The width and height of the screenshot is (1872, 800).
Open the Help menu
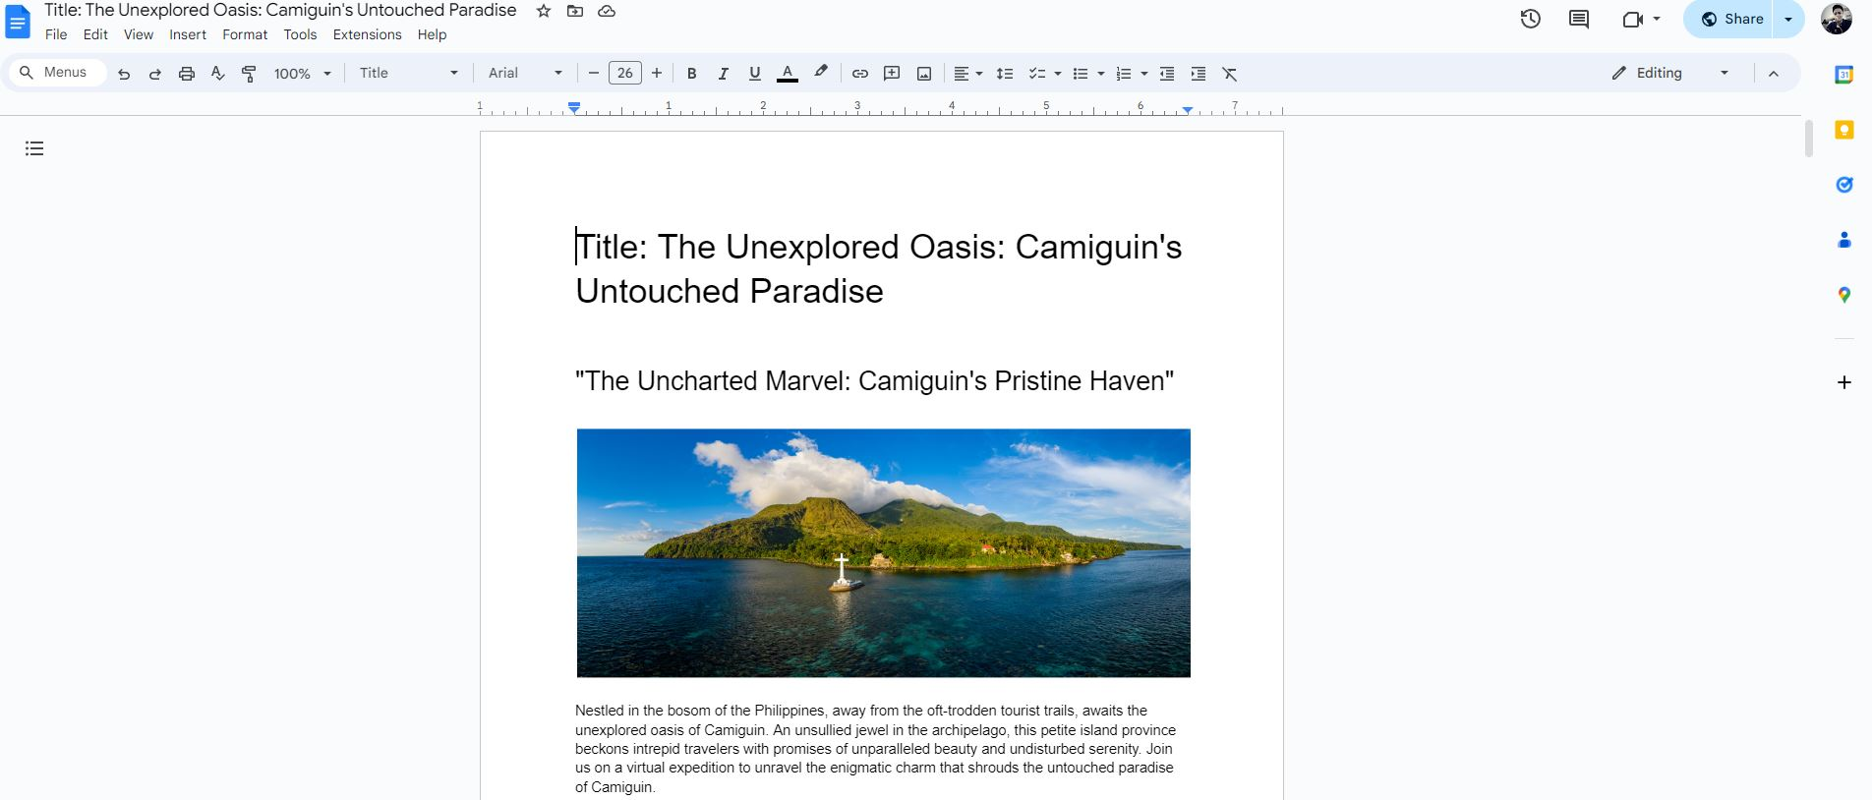tap(432, 34)
